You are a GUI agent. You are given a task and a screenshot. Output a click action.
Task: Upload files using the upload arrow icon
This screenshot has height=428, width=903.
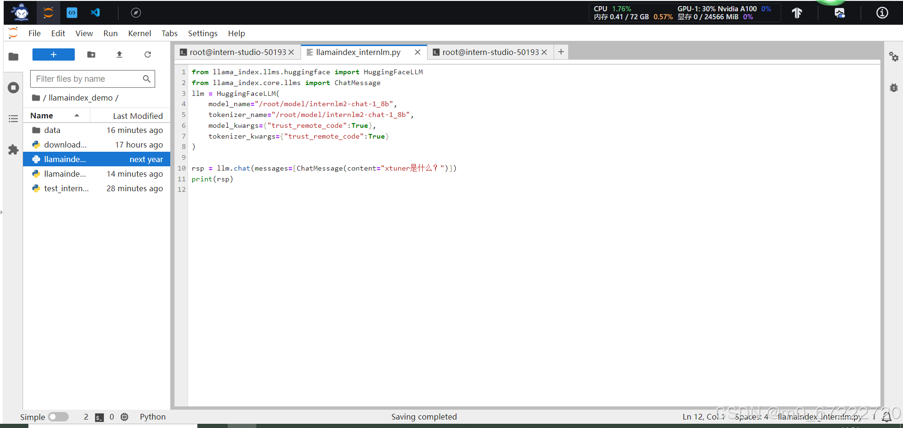[x=119, y=54]
